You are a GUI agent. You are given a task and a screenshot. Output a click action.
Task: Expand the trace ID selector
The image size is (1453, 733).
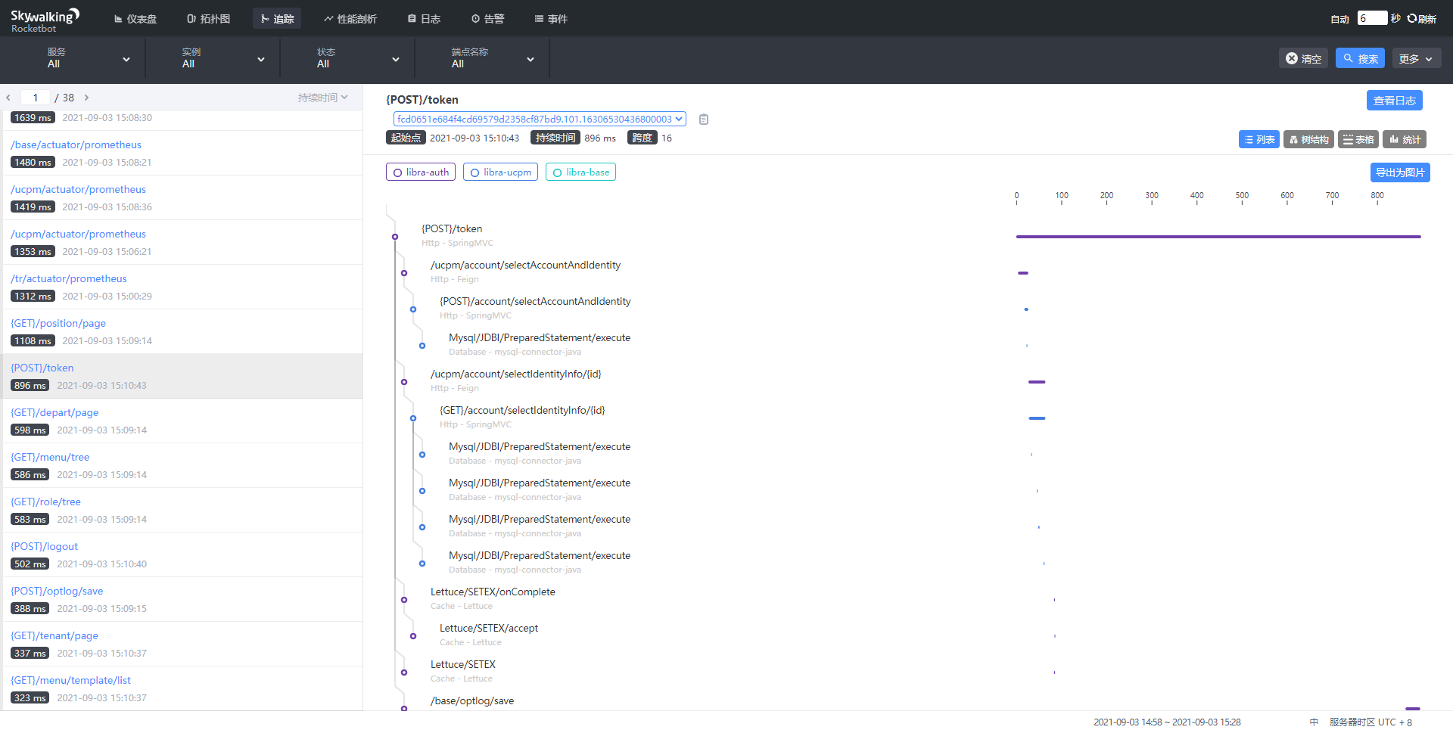point(540,119)
